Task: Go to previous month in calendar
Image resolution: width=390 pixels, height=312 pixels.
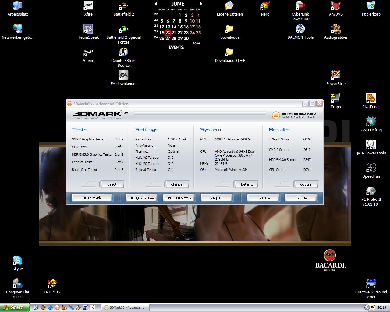Action: click(156, 4)
